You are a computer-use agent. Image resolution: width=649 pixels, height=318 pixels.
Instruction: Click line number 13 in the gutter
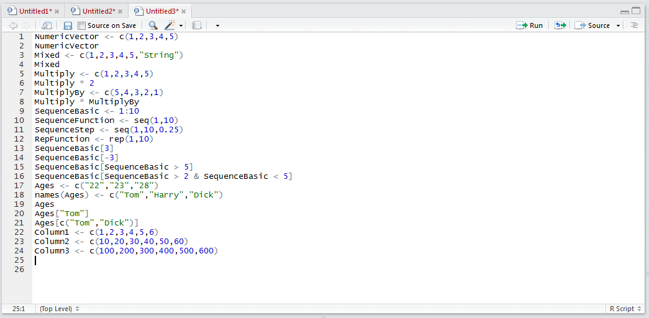[19, 148]
